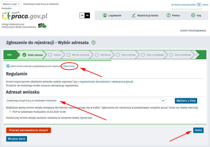The image size is (210, 147).
Task: Open regulaminem korzystania z www.praca.gov.pl link
Action: [x=106, y=82]
